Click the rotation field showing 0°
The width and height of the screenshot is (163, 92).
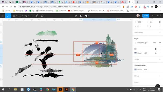138,26
